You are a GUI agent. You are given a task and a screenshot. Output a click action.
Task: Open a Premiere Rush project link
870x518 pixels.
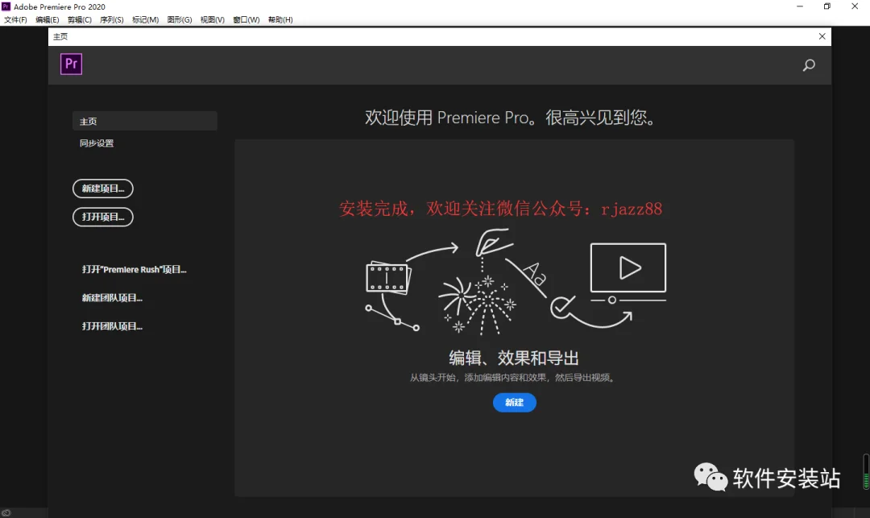pyautogui.click(x=135, y=270)
